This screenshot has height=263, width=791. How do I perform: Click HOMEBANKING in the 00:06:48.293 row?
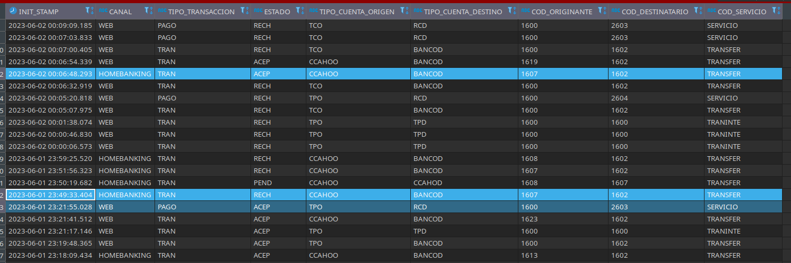pos(126,74)
